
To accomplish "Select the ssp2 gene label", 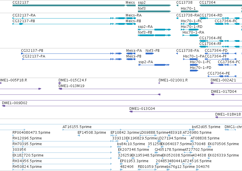I will 142,3.
